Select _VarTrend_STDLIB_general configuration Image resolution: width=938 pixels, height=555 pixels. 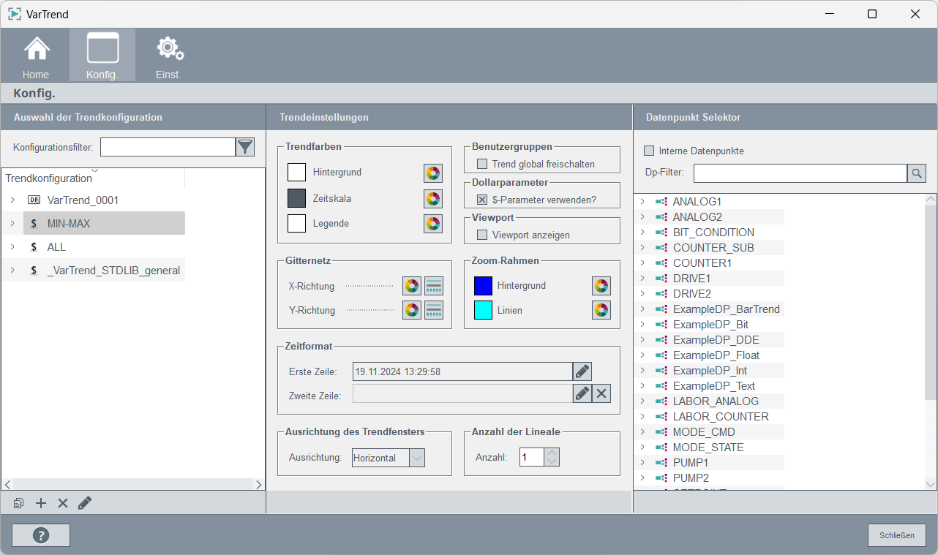[x=113, y=271]
